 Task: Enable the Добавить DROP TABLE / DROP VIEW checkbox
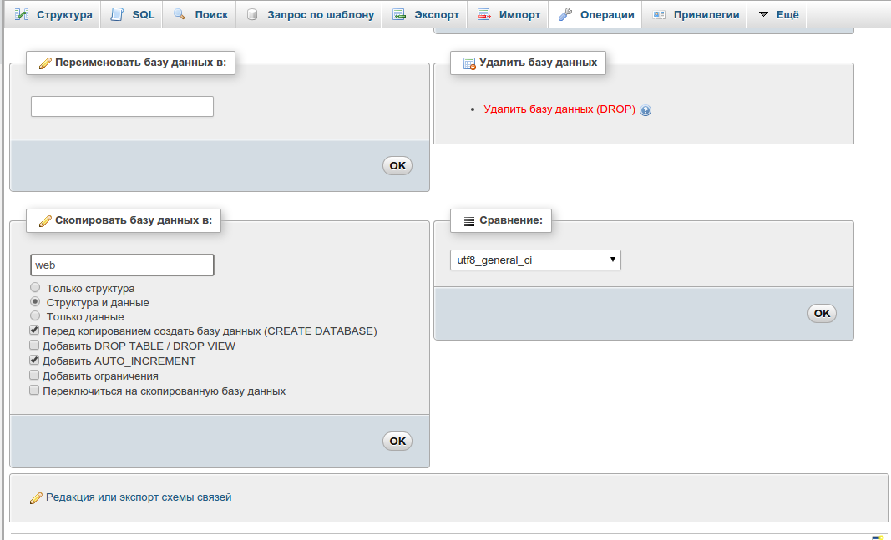tap(34, 346)
